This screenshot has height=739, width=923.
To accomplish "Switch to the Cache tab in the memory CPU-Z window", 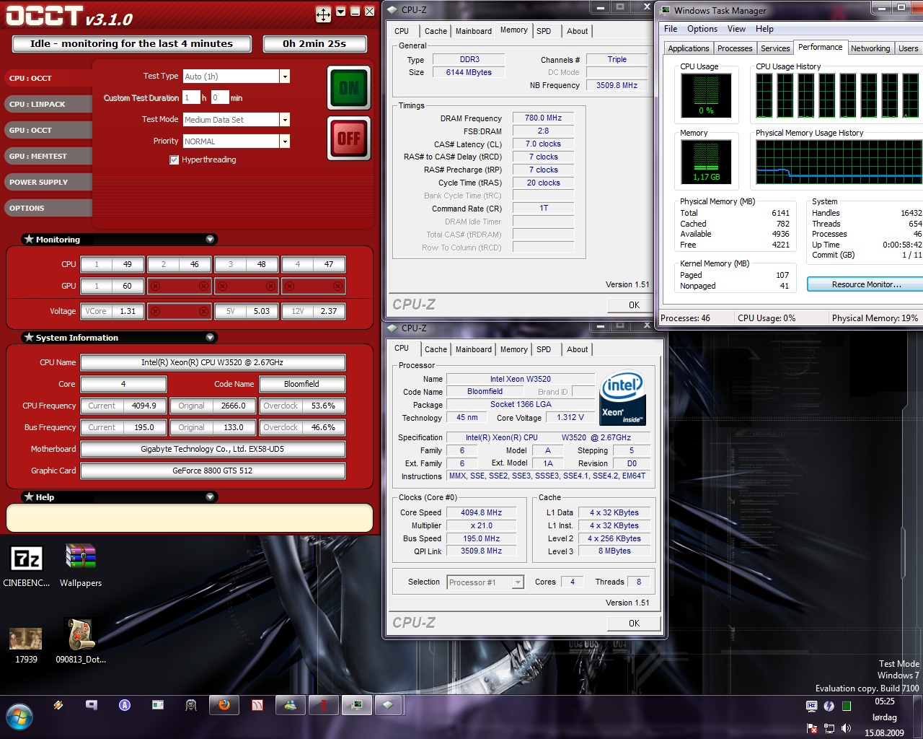I will [436, 31].
